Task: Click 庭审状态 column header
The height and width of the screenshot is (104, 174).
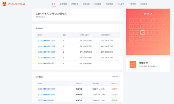Action: point(114,84)
